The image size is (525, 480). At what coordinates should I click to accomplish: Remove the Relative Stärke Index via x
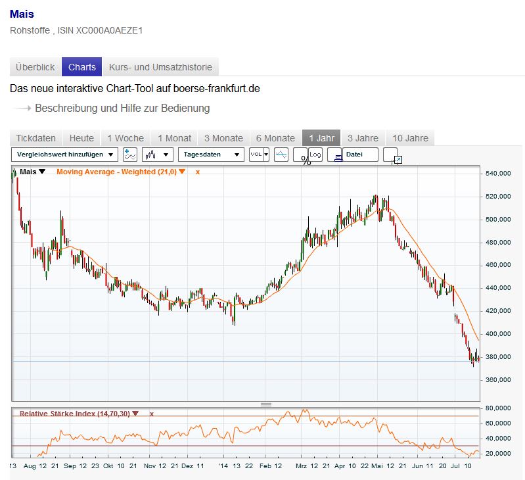point(152,414)
